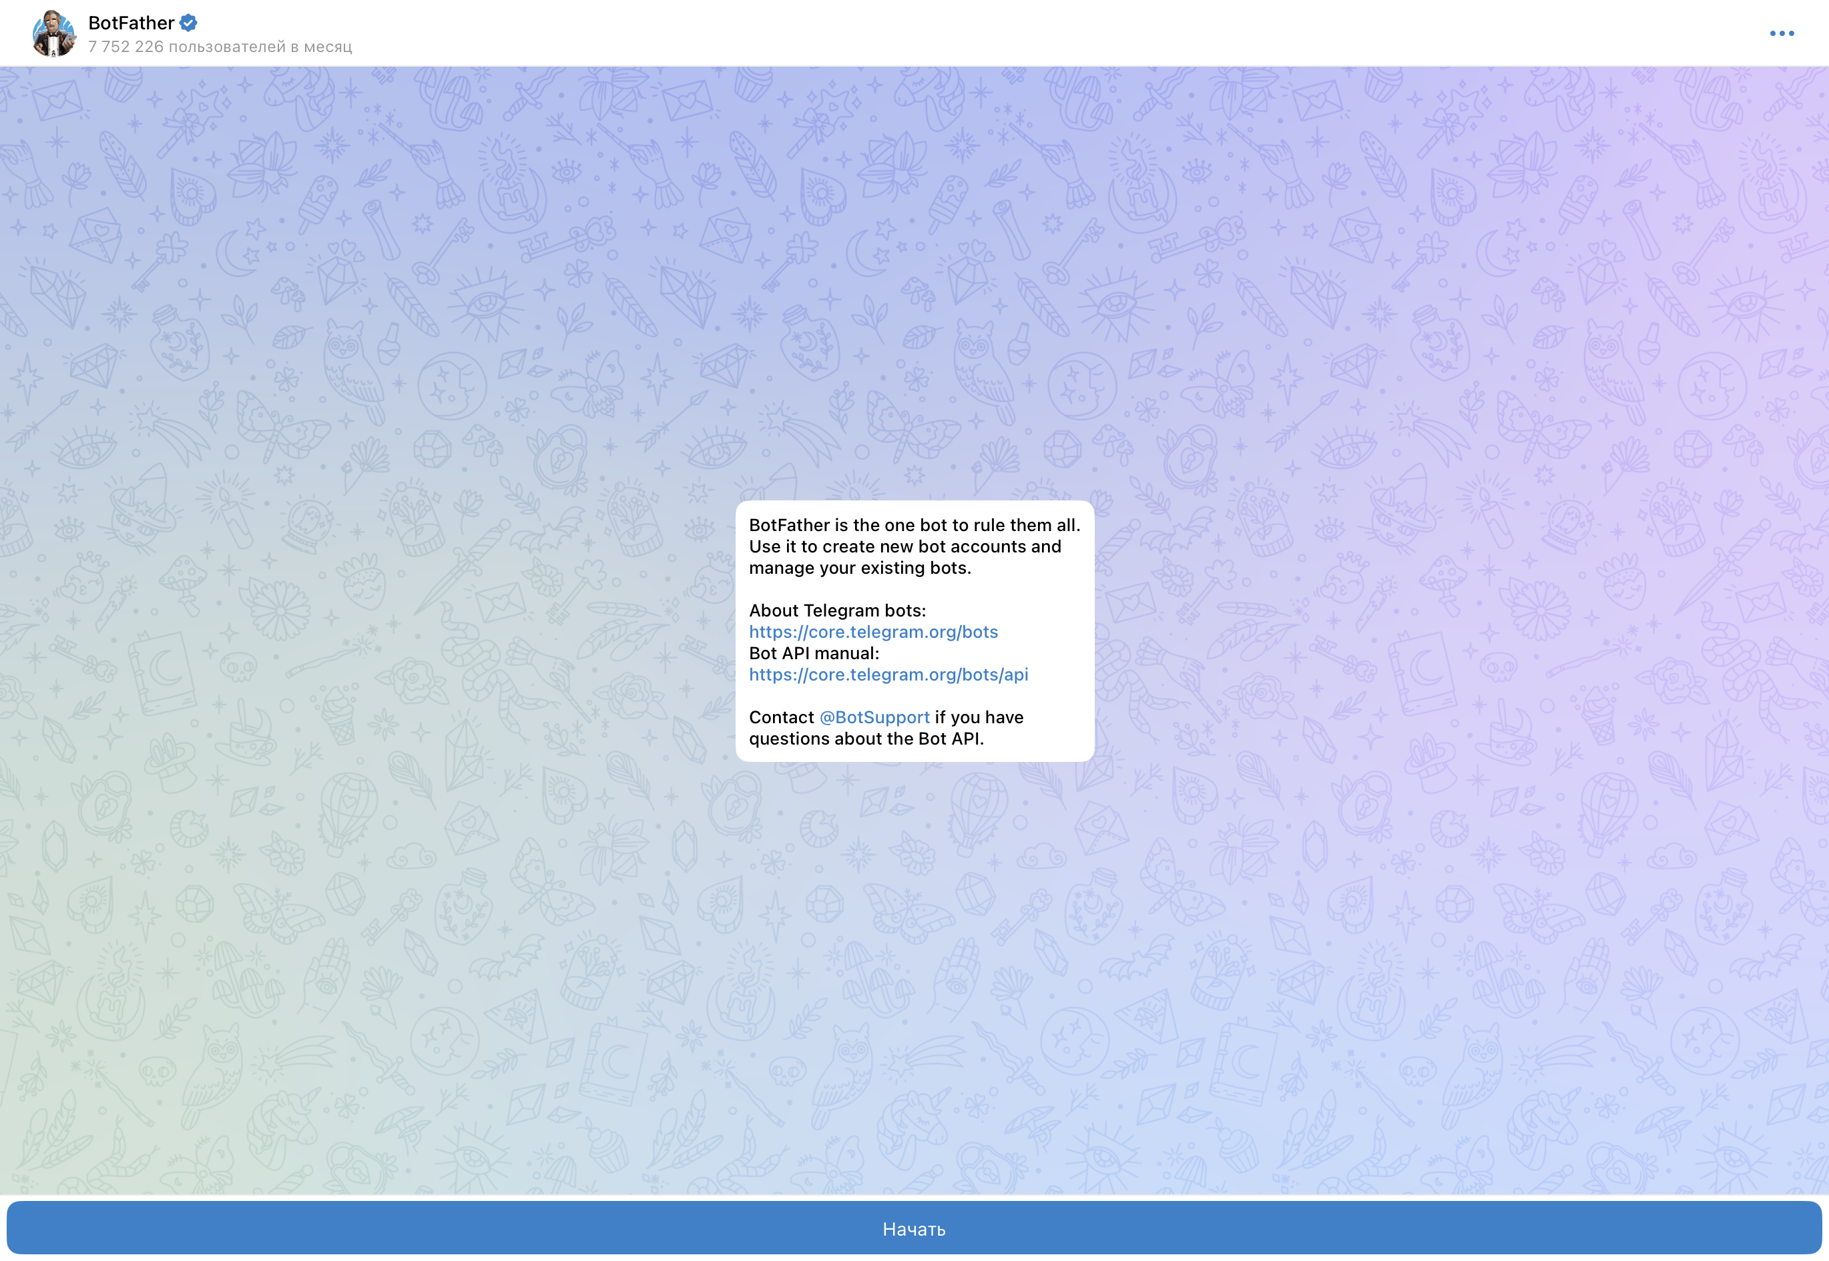Open the core.telegram.org/bots/api link
The image size is (1829, 1261).
tap(888, 675)
